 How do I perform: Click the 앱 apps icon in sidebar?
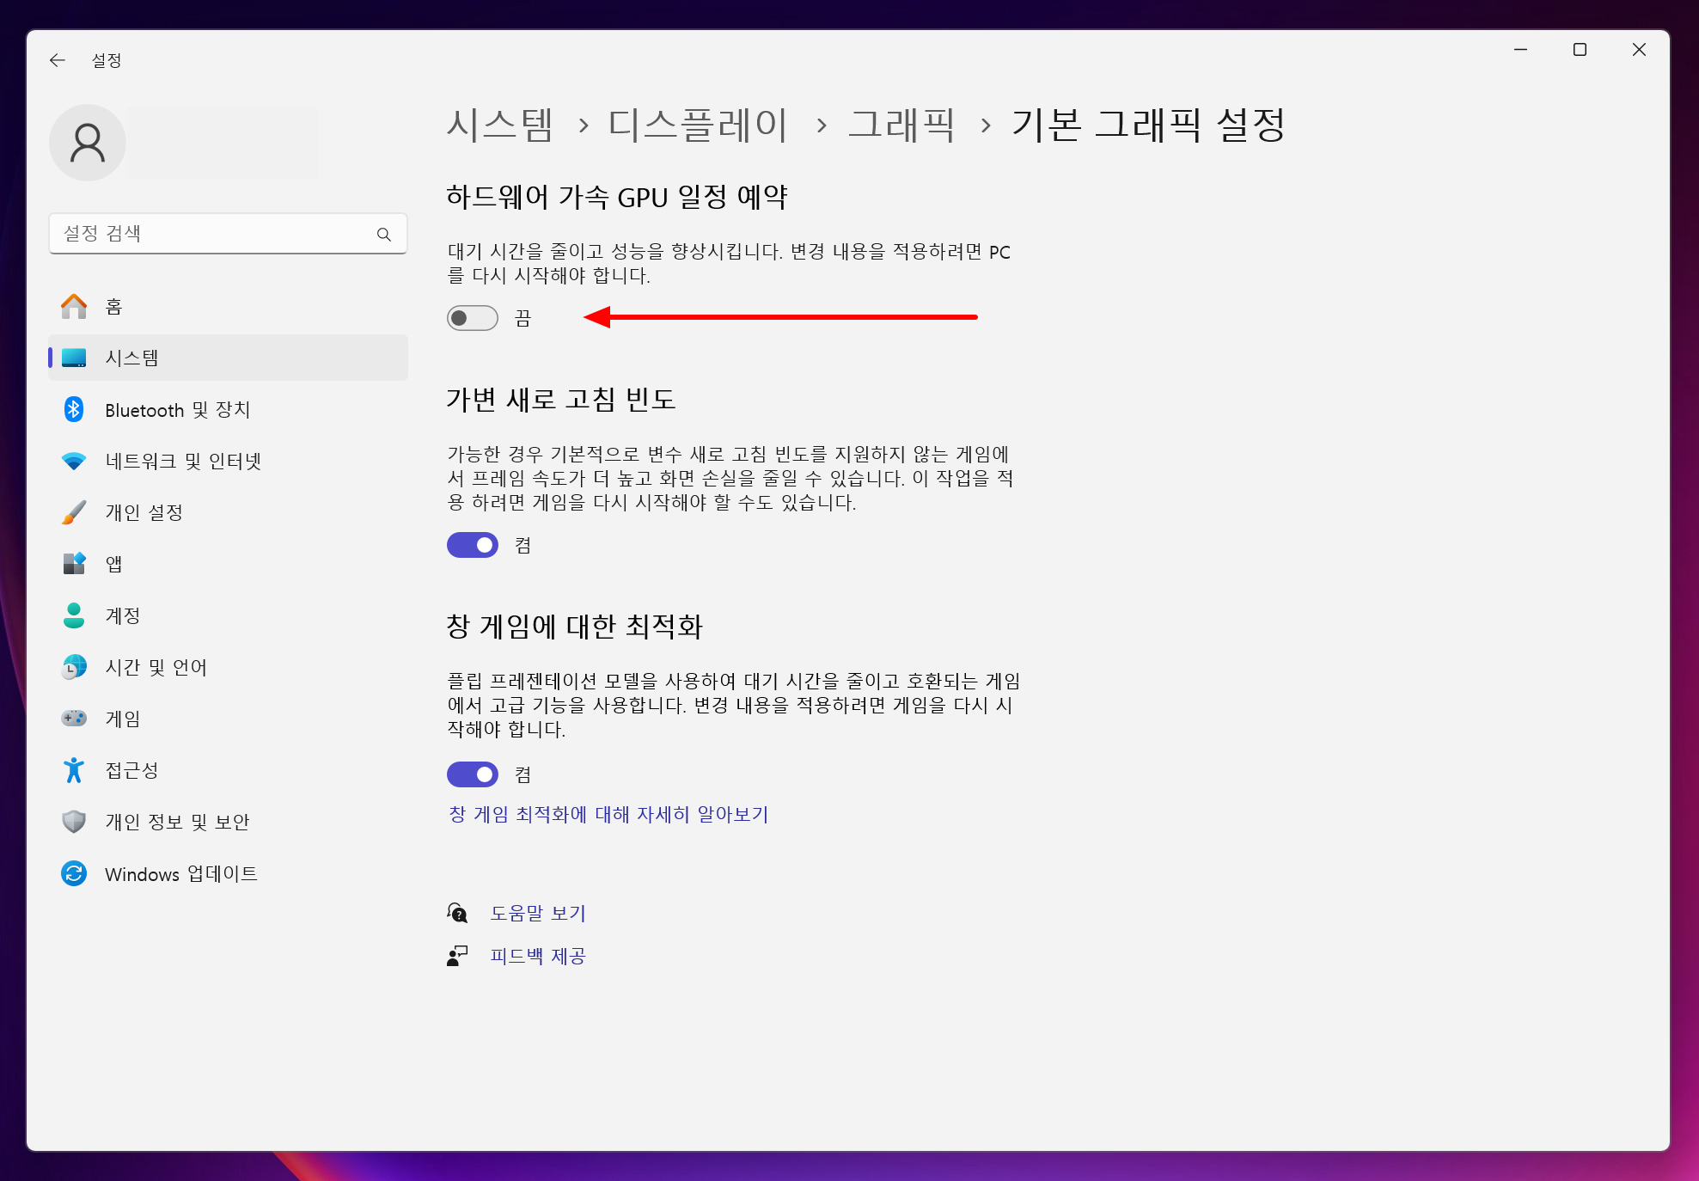pyautogui.click(x=74, y=564)
